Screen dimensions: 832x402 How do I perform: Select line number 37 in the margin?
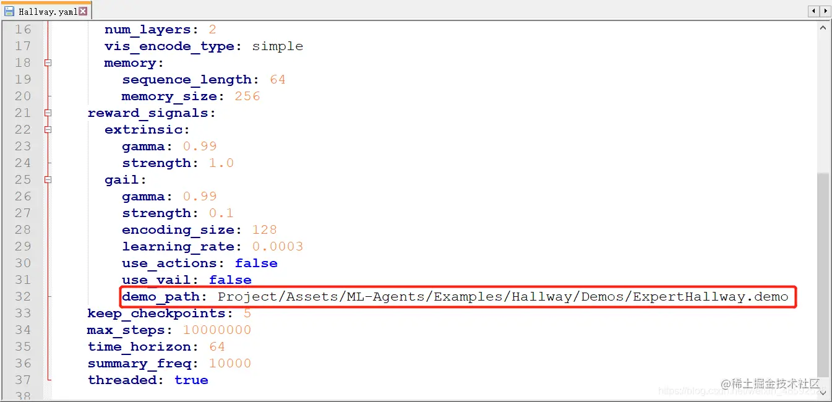[22, 380]
